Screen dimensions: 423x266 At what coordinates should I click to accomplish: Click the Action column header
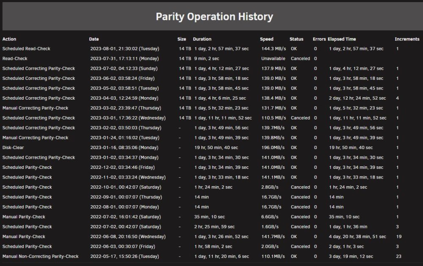pyautogui.click(x=9, y=39)
